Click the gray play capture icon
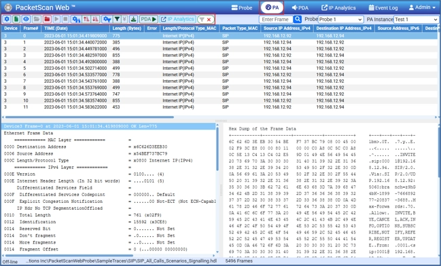The height and width of the screenshot is (266, 441). (56, 19)
